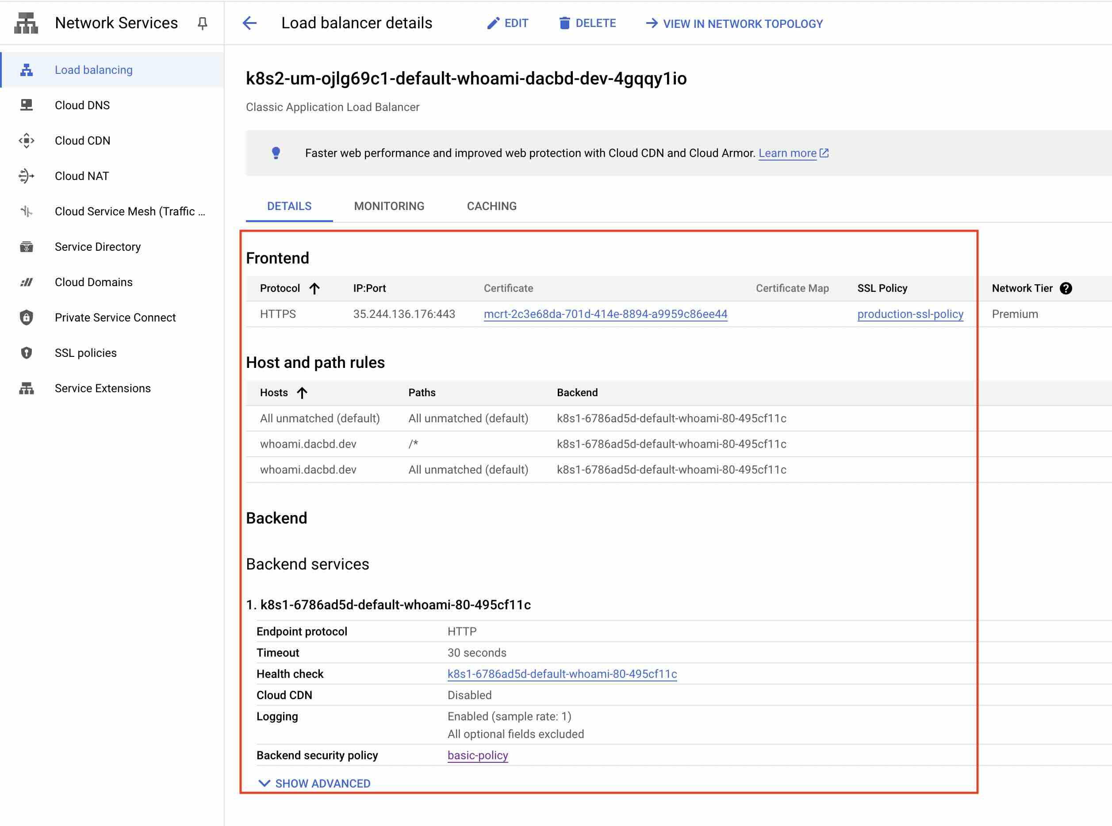Click the Service Extensions menu item
The image size is (1112, 826).
103,388
